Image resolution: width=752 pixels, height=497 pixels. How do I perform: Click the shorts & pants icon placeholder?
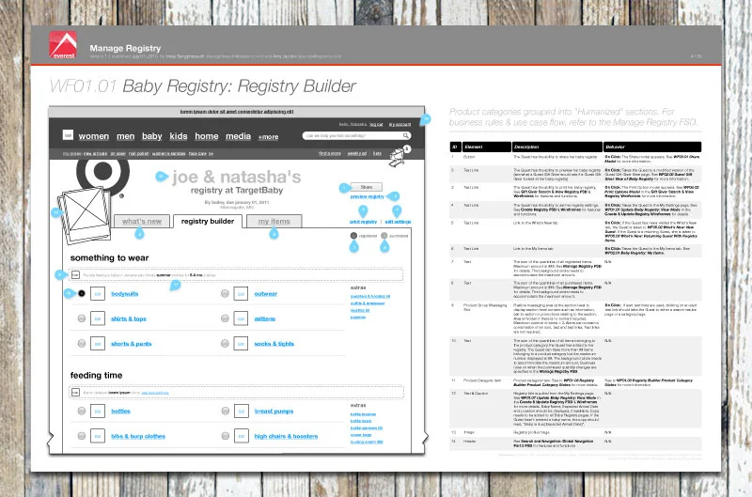[98, 344]
